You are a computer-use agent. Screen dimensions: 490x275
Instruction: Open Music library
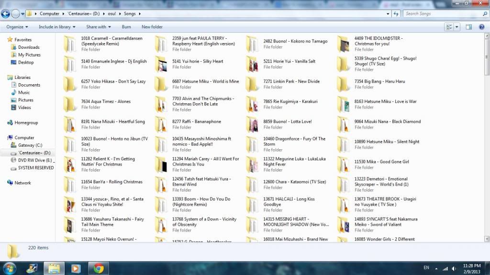24,92
